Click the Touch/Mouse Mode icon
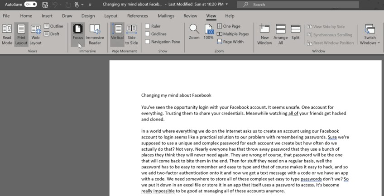The width and height of the screenshot is (384, 196). point(77,5)
